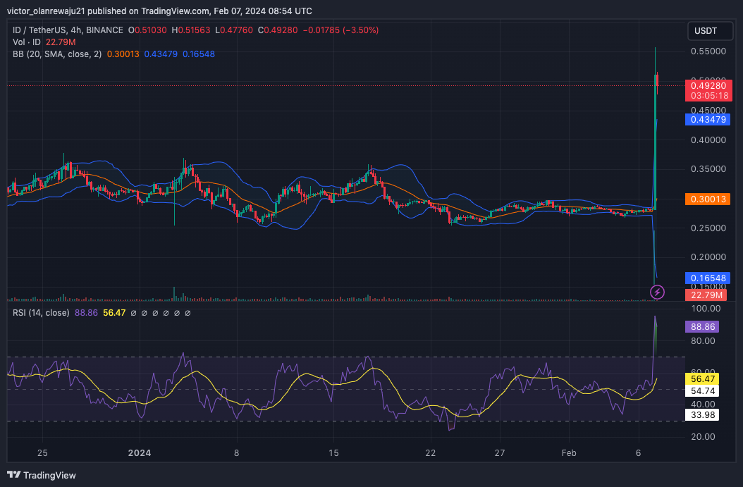
Task: Click the yellow RSI MA label 56.47
Action: (702, 378)
